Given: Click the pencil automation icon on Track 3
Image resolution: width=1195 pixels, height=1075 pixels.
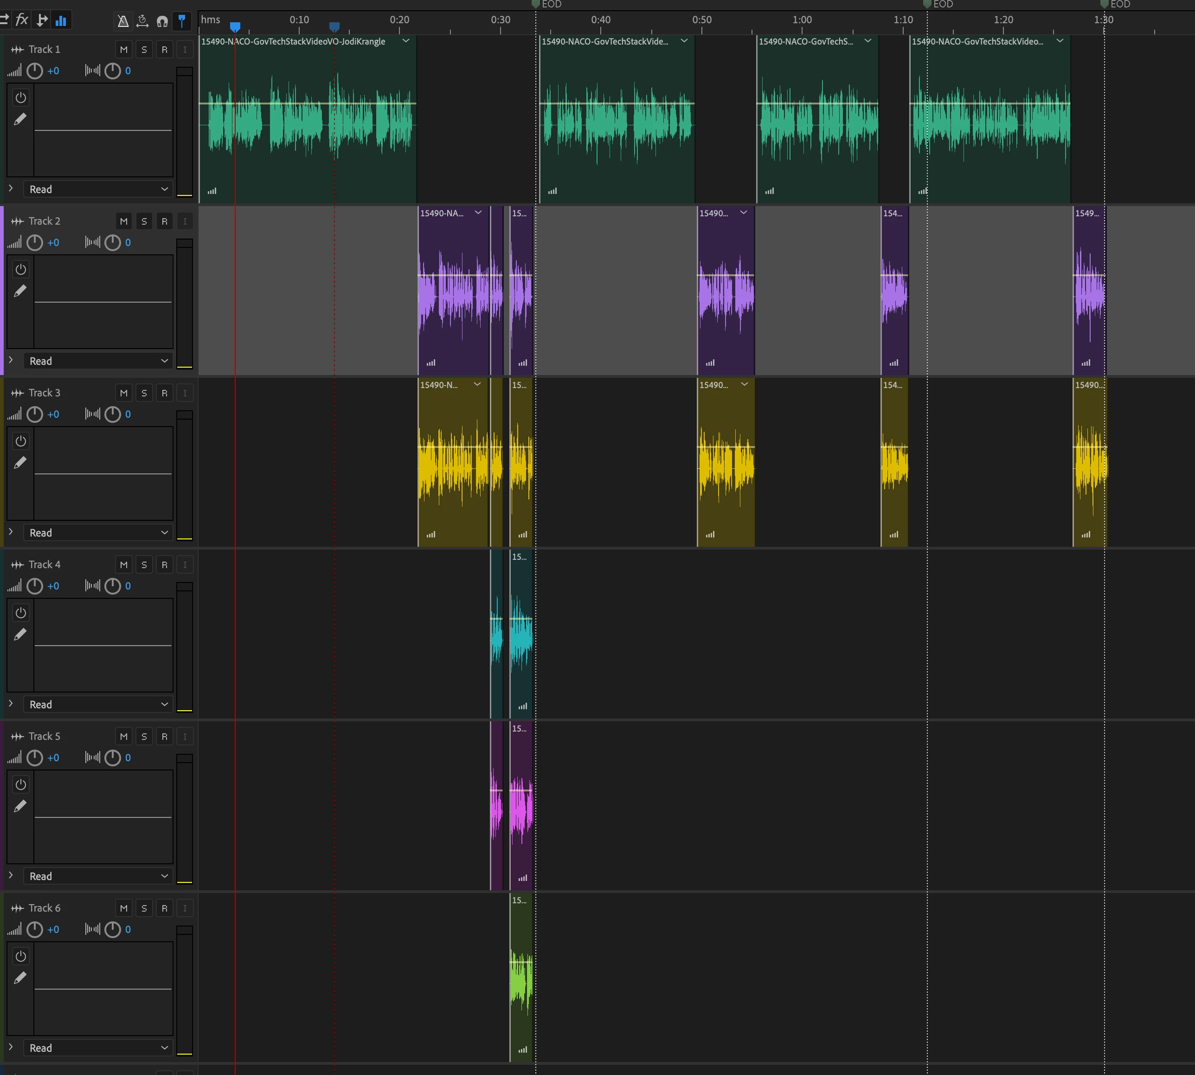Looking at the screenshot, I should 20,462.
